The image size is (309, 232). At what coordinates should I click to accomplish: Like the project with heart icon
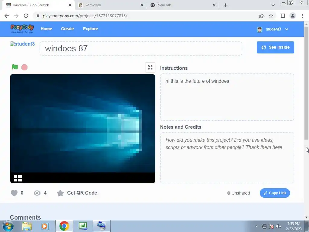(14, 193)
